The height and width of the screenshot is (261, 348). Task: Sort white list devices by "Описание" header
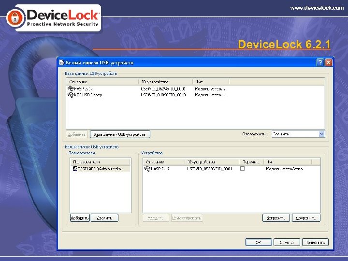click(164, 162)
